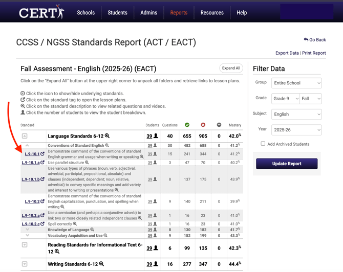The height and width of the screenshot is (272, 343).
Task: Open the Students menu
Action: 117,13
